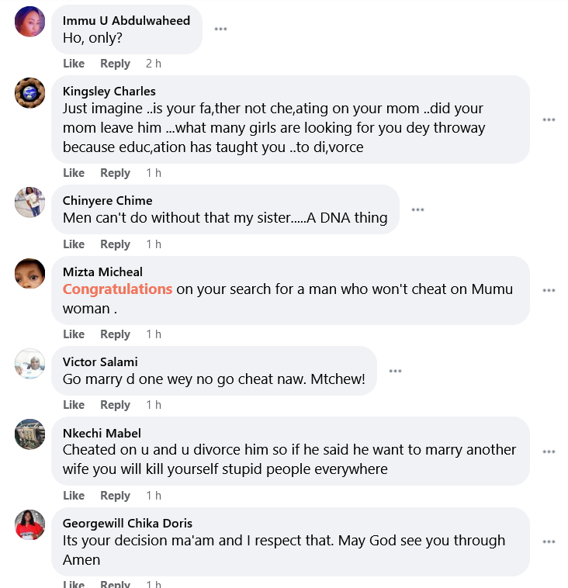Viewport: 568px width, 588px height.
Task: Open Kingsley Charles' profile picture
Action: coord(29,92)
